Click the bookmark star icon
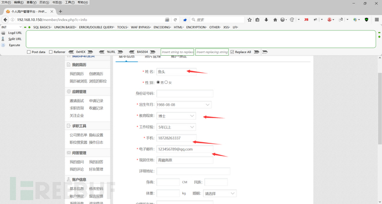 250,20
